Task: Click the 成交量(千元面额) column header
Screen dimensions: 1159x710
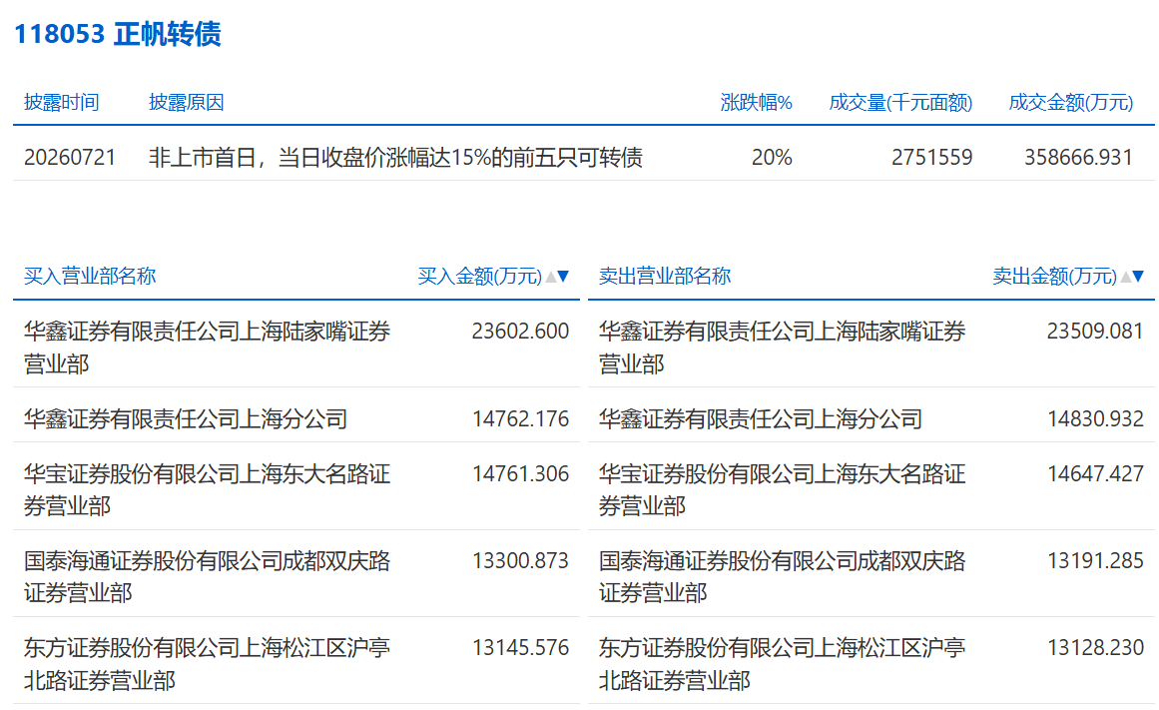Action: pos(900,102)
